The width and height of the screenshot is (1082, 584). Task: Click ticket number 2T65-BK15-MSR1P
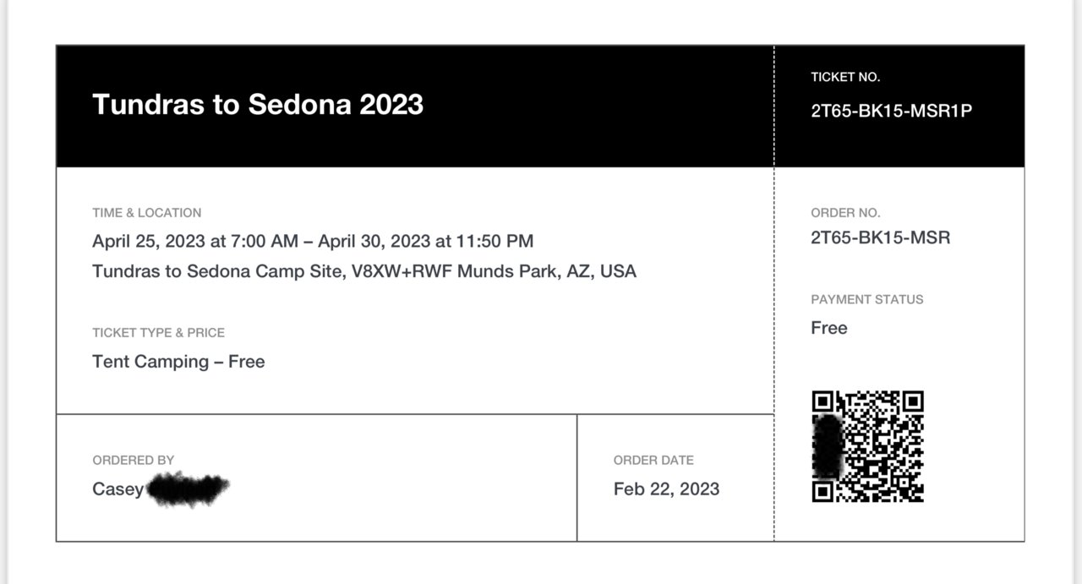(x=891, y=111)
